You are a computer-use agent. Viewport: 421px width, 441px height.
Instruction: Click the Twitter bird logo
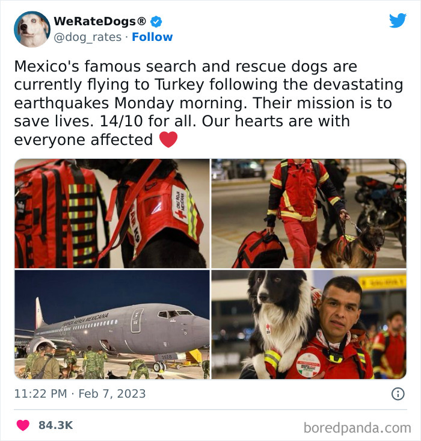click(x=398, y=20)
